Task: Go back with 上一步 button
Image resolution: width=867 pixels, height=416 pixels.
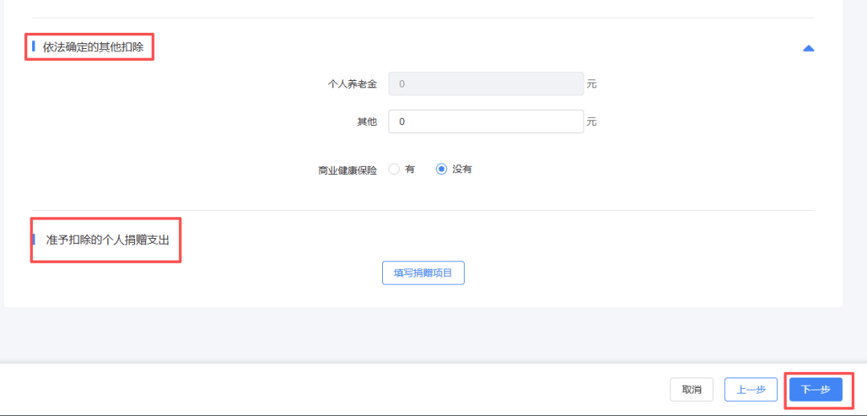Action: coord(751,390)
